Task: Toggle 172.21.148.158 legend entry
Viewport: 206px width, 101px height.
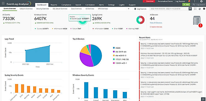Action: point(121,59)
